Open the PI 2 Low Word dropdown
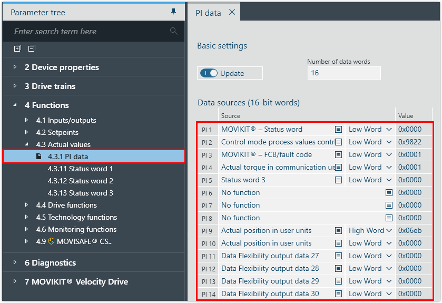Viewport: 442px width, 303px height. [370, 142]
